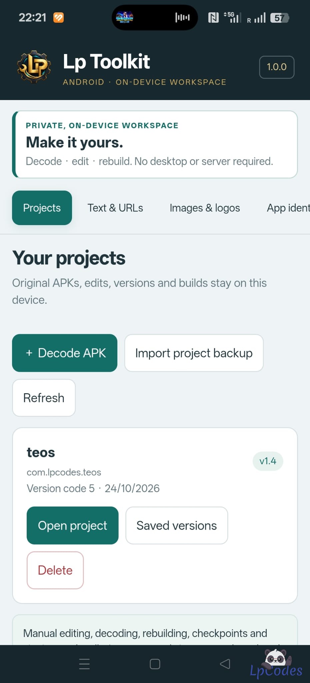This screenshot has width=310, height=683.
Task: Tap the audio waveform icon in status pill
Action: point(182,17)
